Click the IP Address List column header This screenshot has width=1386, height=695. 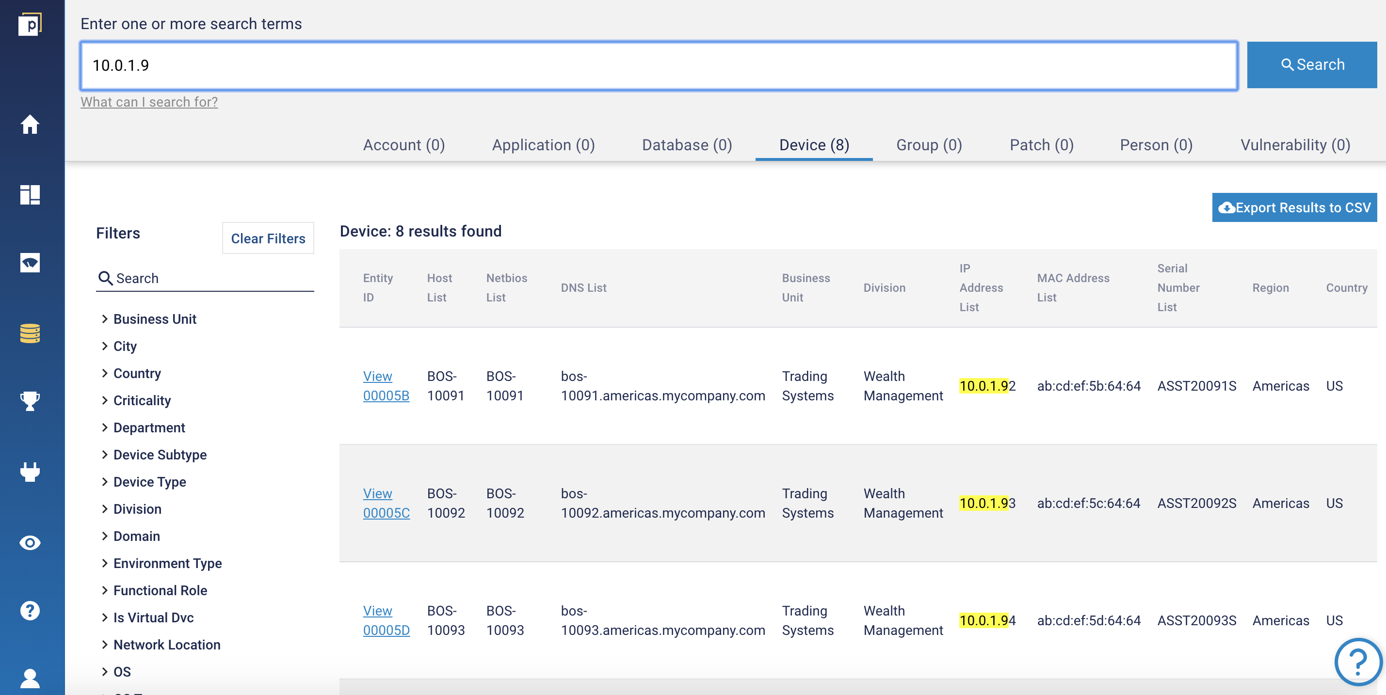[x=981, y=287]
